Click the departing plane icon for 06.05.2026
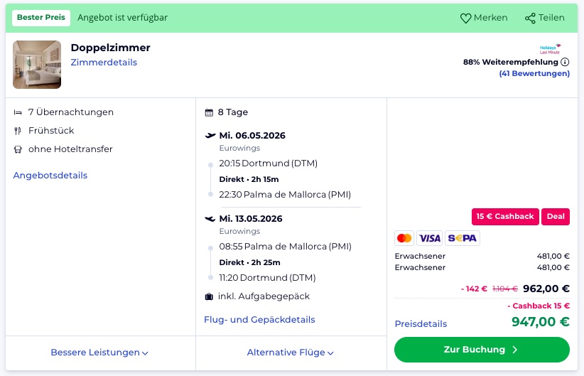 pyautogui.click(x=210, y=135)
